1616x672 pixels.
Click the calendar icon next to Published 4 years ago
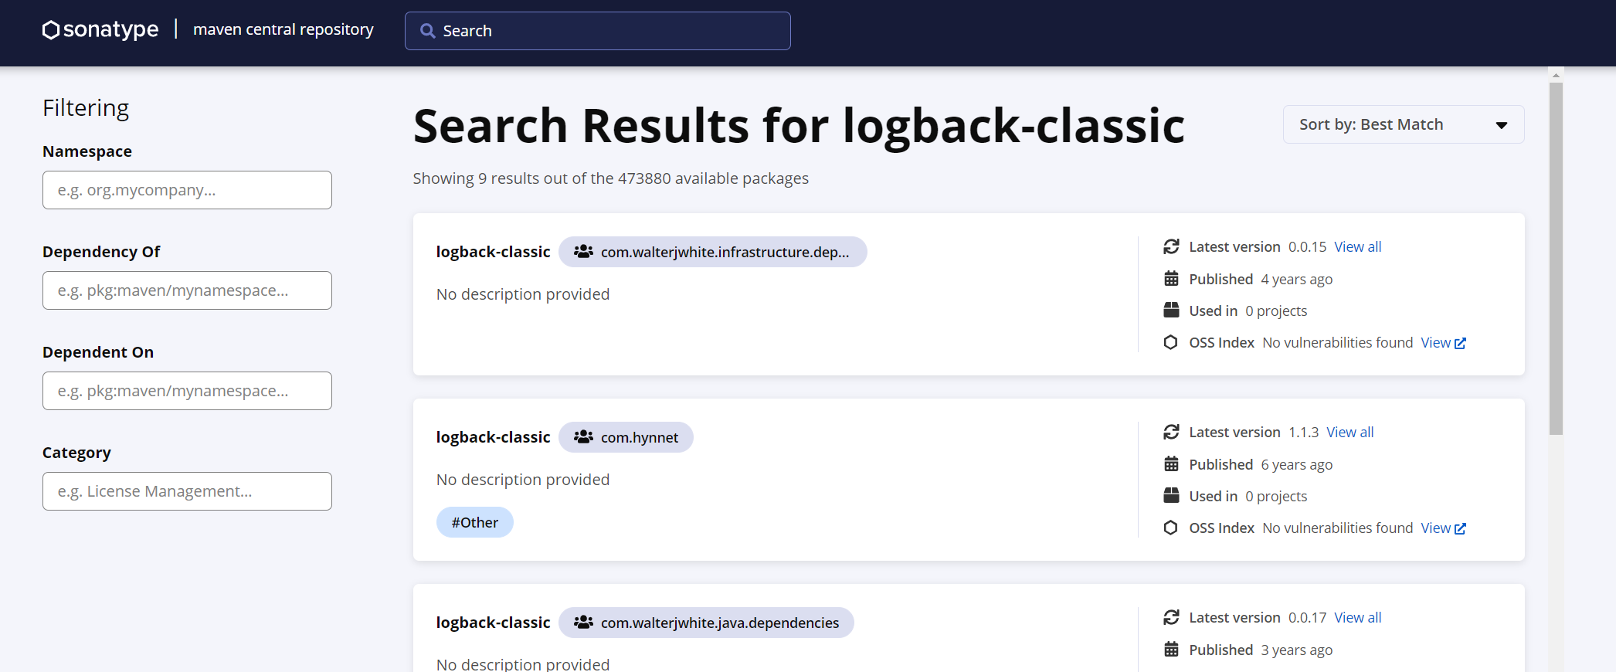1171,279
